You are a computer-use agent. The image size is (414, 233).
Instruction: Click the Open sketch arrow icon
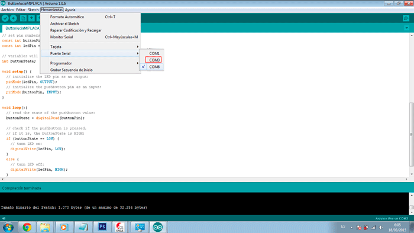click(31, 18)
